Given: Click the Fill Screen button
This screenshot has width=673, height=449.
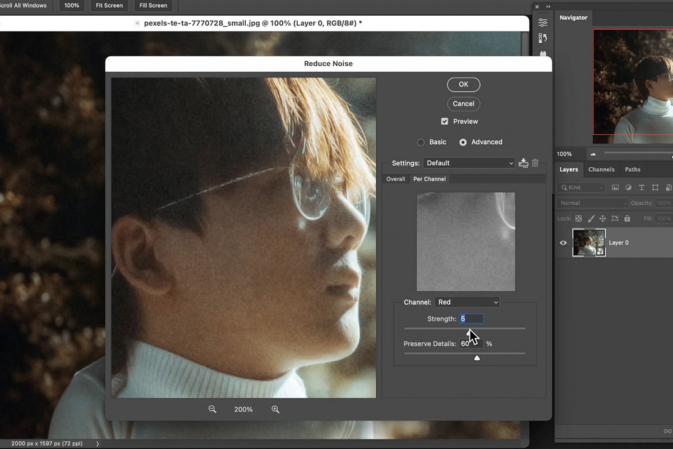Looking at the screenshot, I should point(153,6).
